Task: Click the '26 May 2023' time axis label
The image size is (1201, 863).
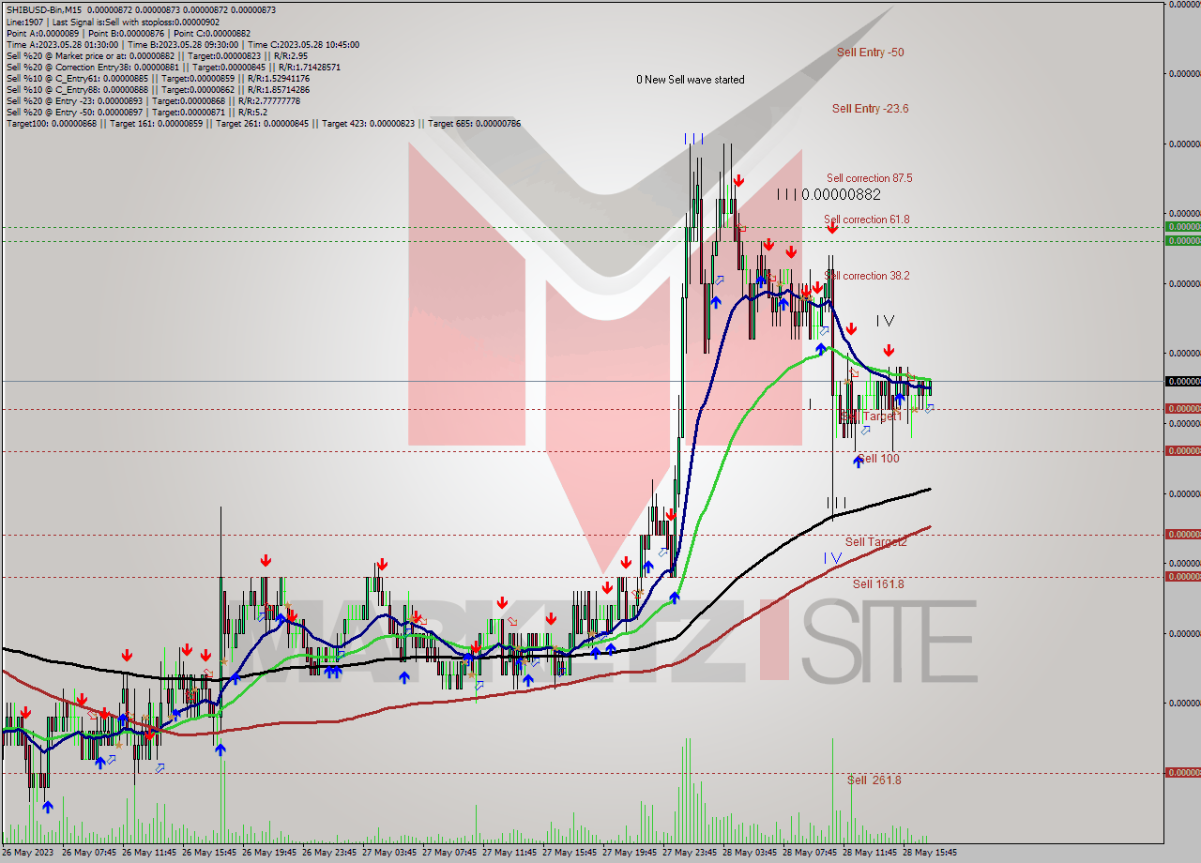Action: (29, 853)
